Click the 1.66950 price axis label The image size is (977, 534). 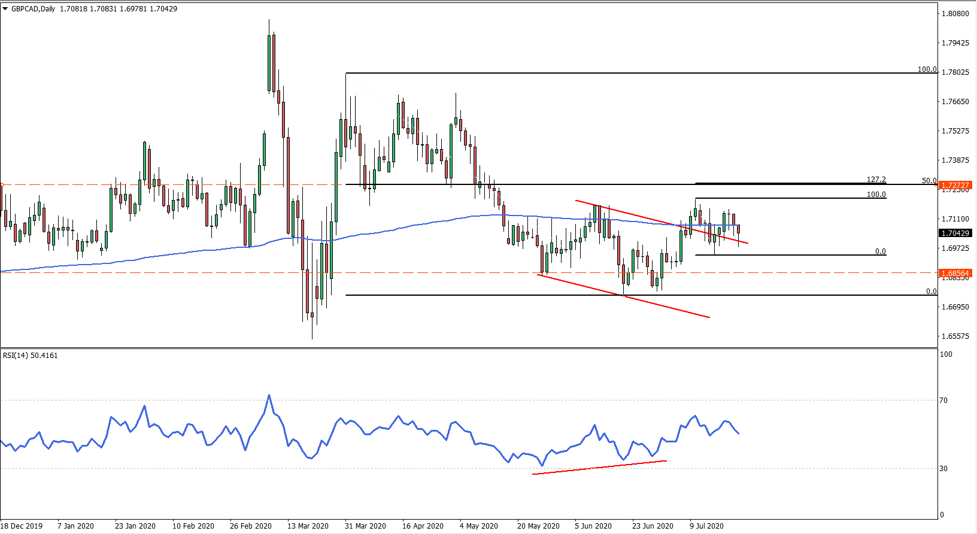(955, 307)
